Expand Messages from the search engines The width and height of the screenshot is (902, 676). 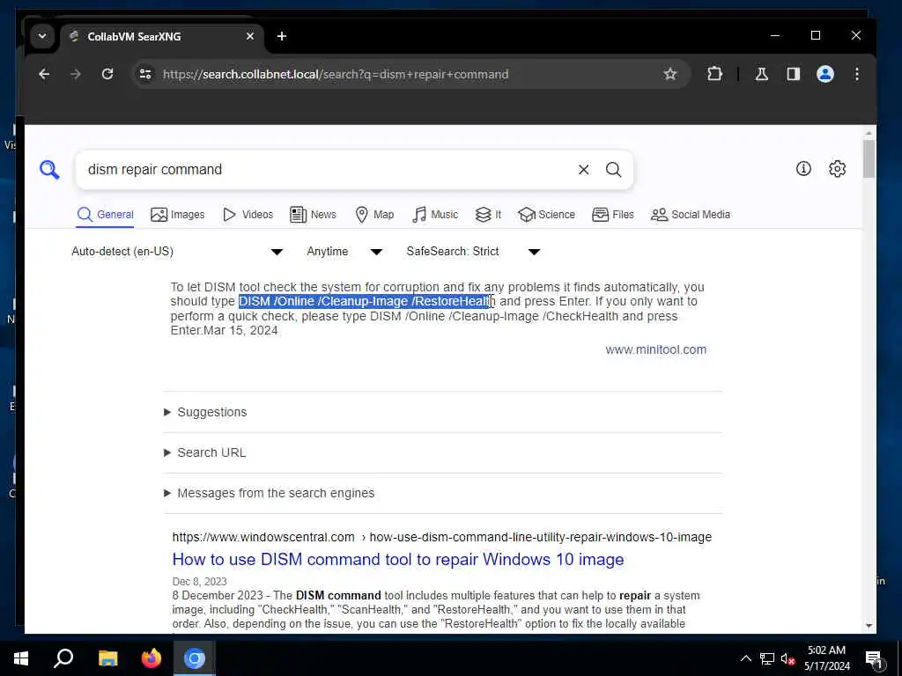[270, 493]
